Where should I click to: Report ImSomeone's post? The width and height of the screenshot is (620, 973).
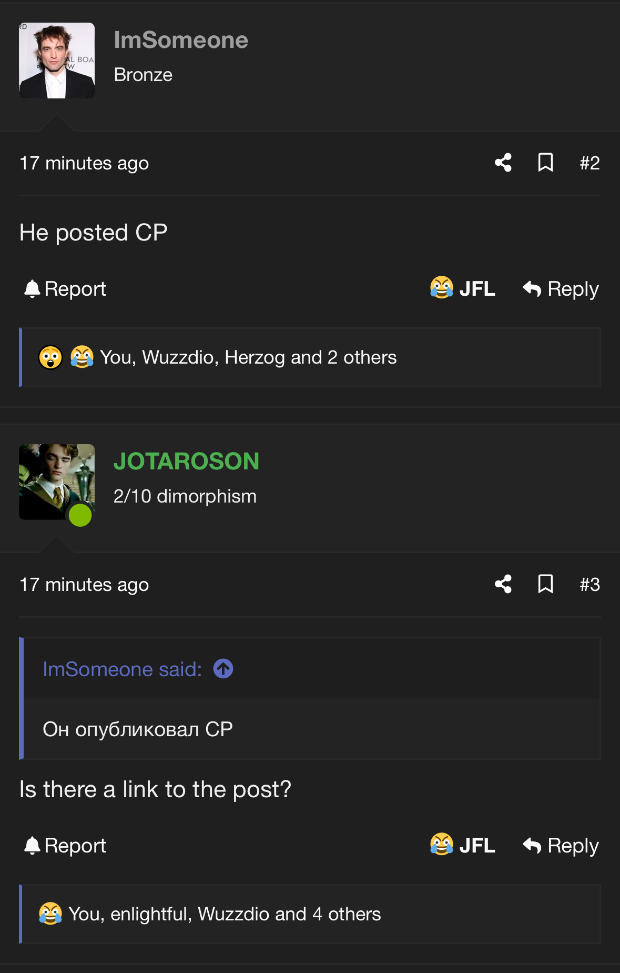[x=65, y=288]
